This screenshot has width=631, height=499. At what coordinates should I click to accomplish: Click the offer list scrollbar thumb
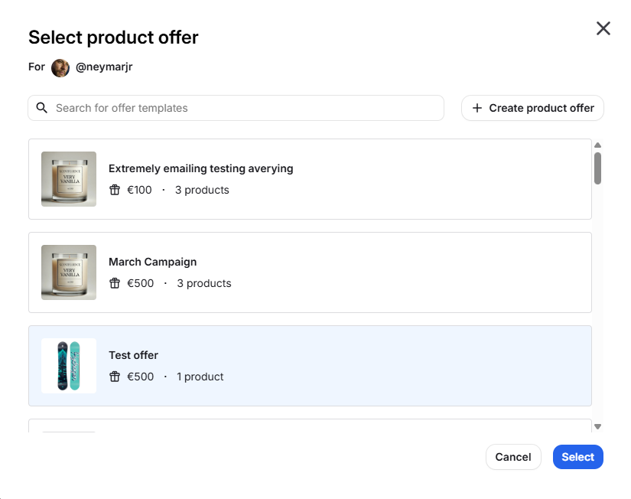pyautogui.click(x=598, y=168)
